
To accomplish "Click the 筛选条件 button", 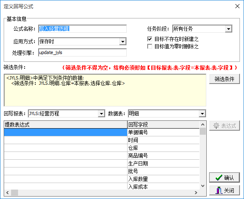I will pyautogui.click(x=224, y=79).
